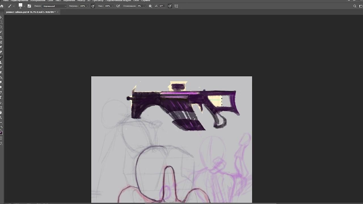
Task: Expand the opacity 100% dropdown arrow
Action: pos(88,6)
